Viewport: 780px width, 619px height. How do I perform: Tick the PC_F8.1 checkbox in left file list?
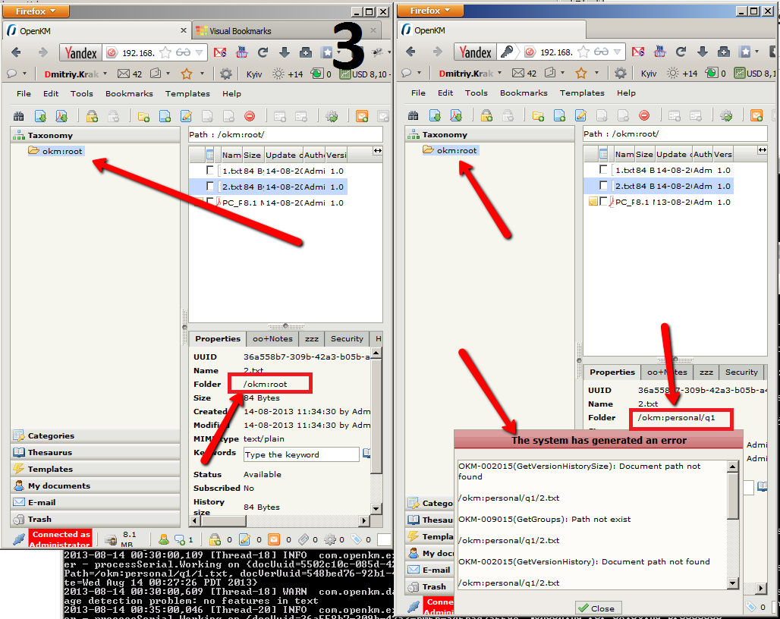tap(210, 203)
